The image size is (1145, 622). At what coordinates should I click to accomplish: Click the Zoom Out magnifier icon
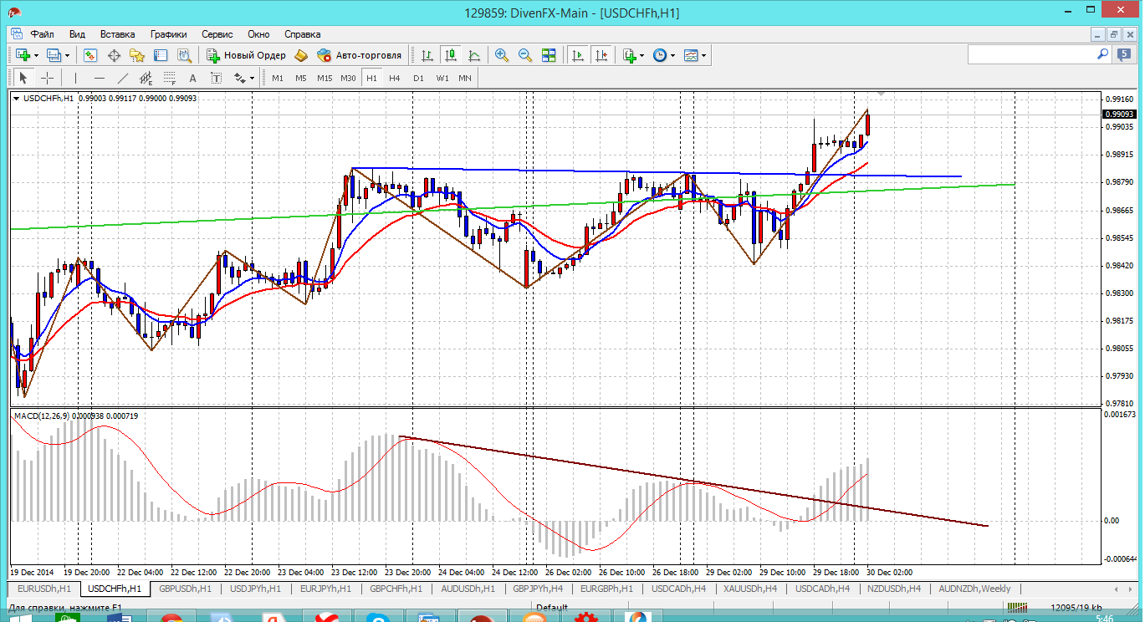pyautogui.click(x=525, y=55)
